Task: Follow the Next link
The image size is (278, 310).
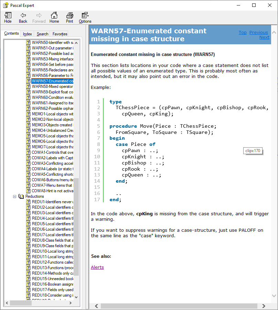Action: pos(264,37)
